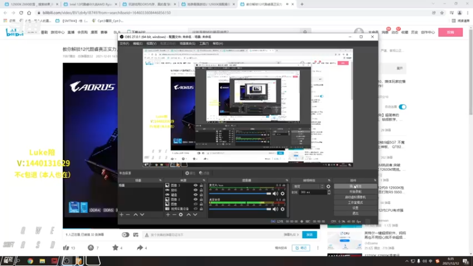Lock the first image source (图像 3)
473x266 pixels.
201,186
